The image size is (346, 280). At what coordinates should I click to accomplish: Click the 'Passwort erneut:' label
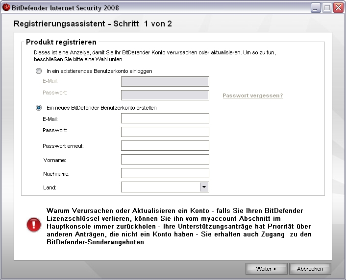point(63,146)
